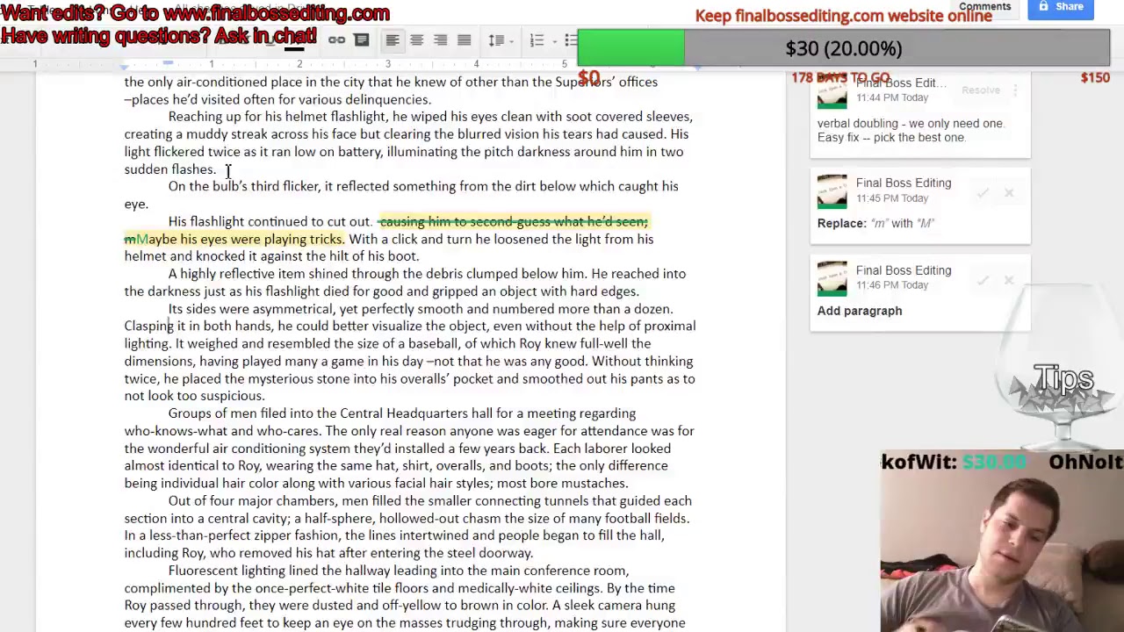
Task: Click the insert link icon
Action: 336,39
